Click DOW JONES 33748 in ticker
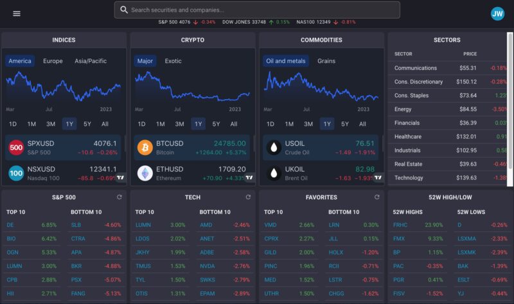Image resolution: width=514 pixels, height=304 pixels. tap(244, 22)
